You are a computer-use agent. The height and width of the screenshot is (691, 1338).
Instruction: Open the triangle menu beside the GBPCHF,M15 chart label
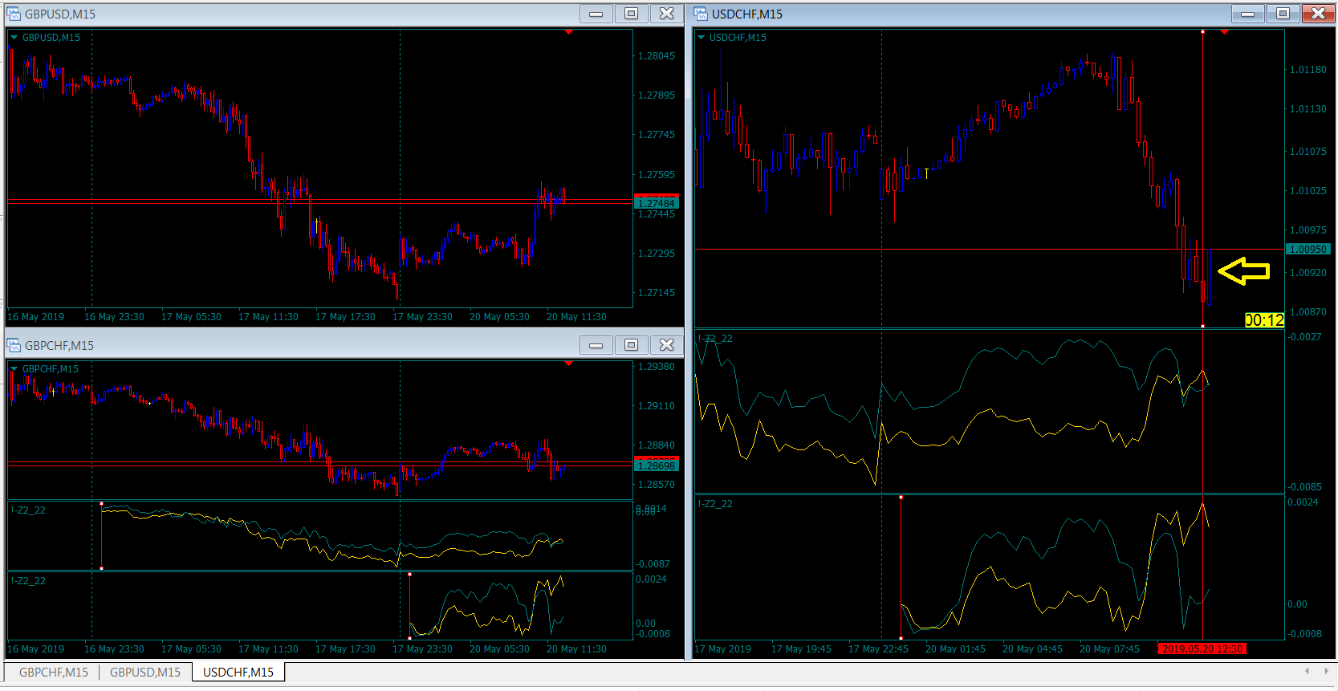point(14,369)
